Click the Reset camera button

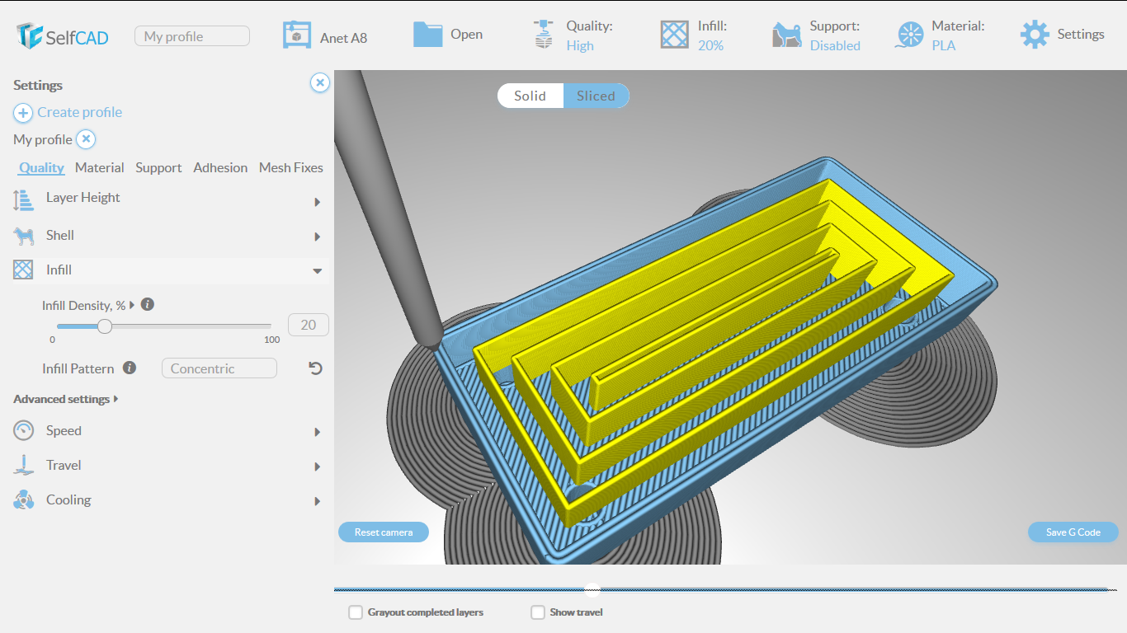[384, 532]
